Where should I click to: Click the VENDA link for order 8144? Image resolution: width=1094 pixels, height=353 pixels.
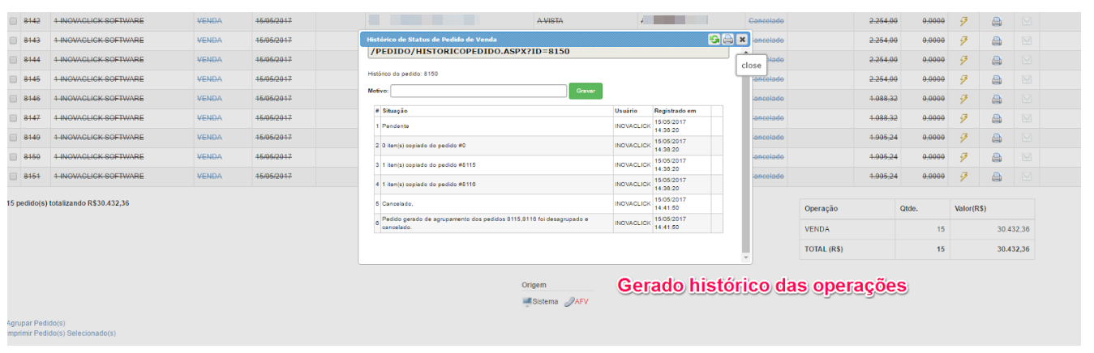[209, 60]
